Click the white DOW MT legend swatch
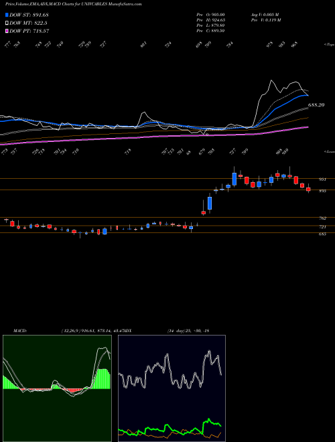This screenshot has height=442, width=335. (7, 23)
